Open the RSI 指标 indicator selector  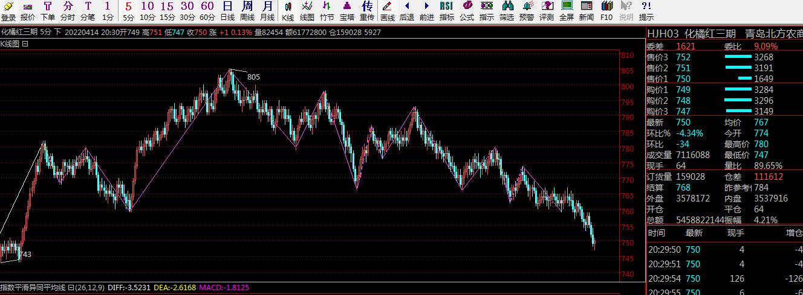tap(446, 11)
